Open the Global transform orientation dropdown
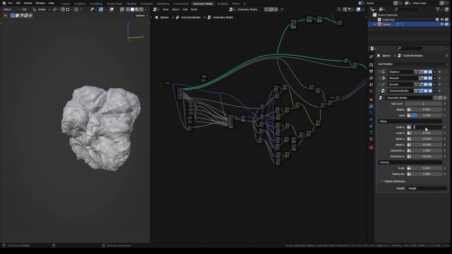 42,9
